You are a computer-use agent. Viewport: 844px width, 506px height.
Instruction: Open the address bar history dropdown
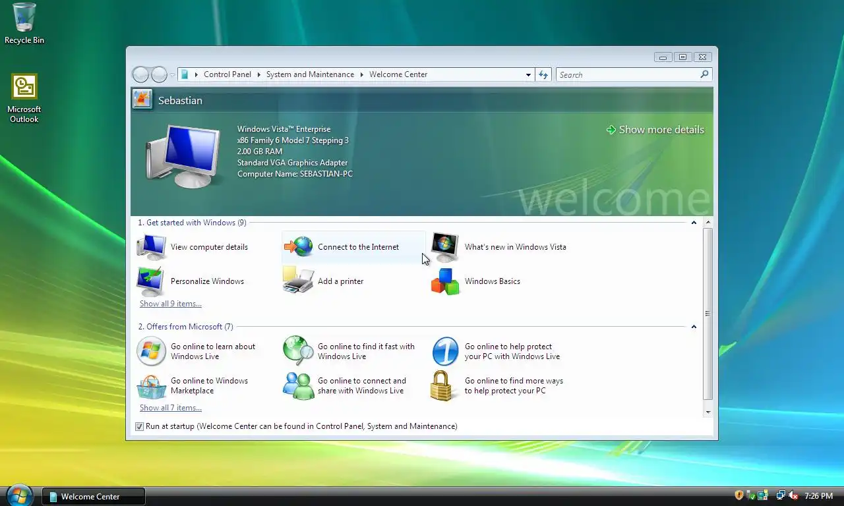point(528,75)
